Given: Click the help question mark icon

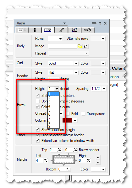Looking at the screenshot, I should pos(100,23).
